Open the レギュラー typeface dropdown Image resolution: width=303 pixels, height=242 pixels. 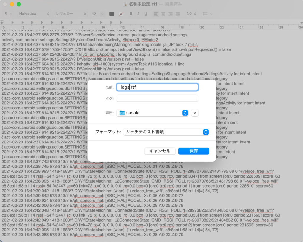coord(71,14)
